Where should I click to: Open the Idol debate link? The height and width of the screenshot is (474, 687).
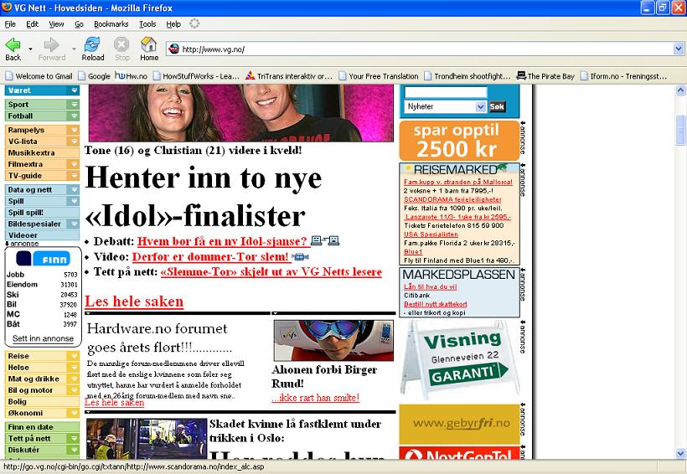pos(222,241)
